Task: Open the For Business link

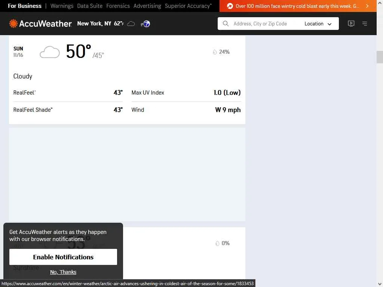Action: tap(25, 6)
